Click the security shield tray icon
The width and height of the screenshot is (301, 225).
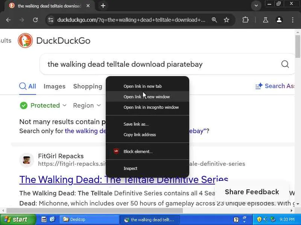259,219
